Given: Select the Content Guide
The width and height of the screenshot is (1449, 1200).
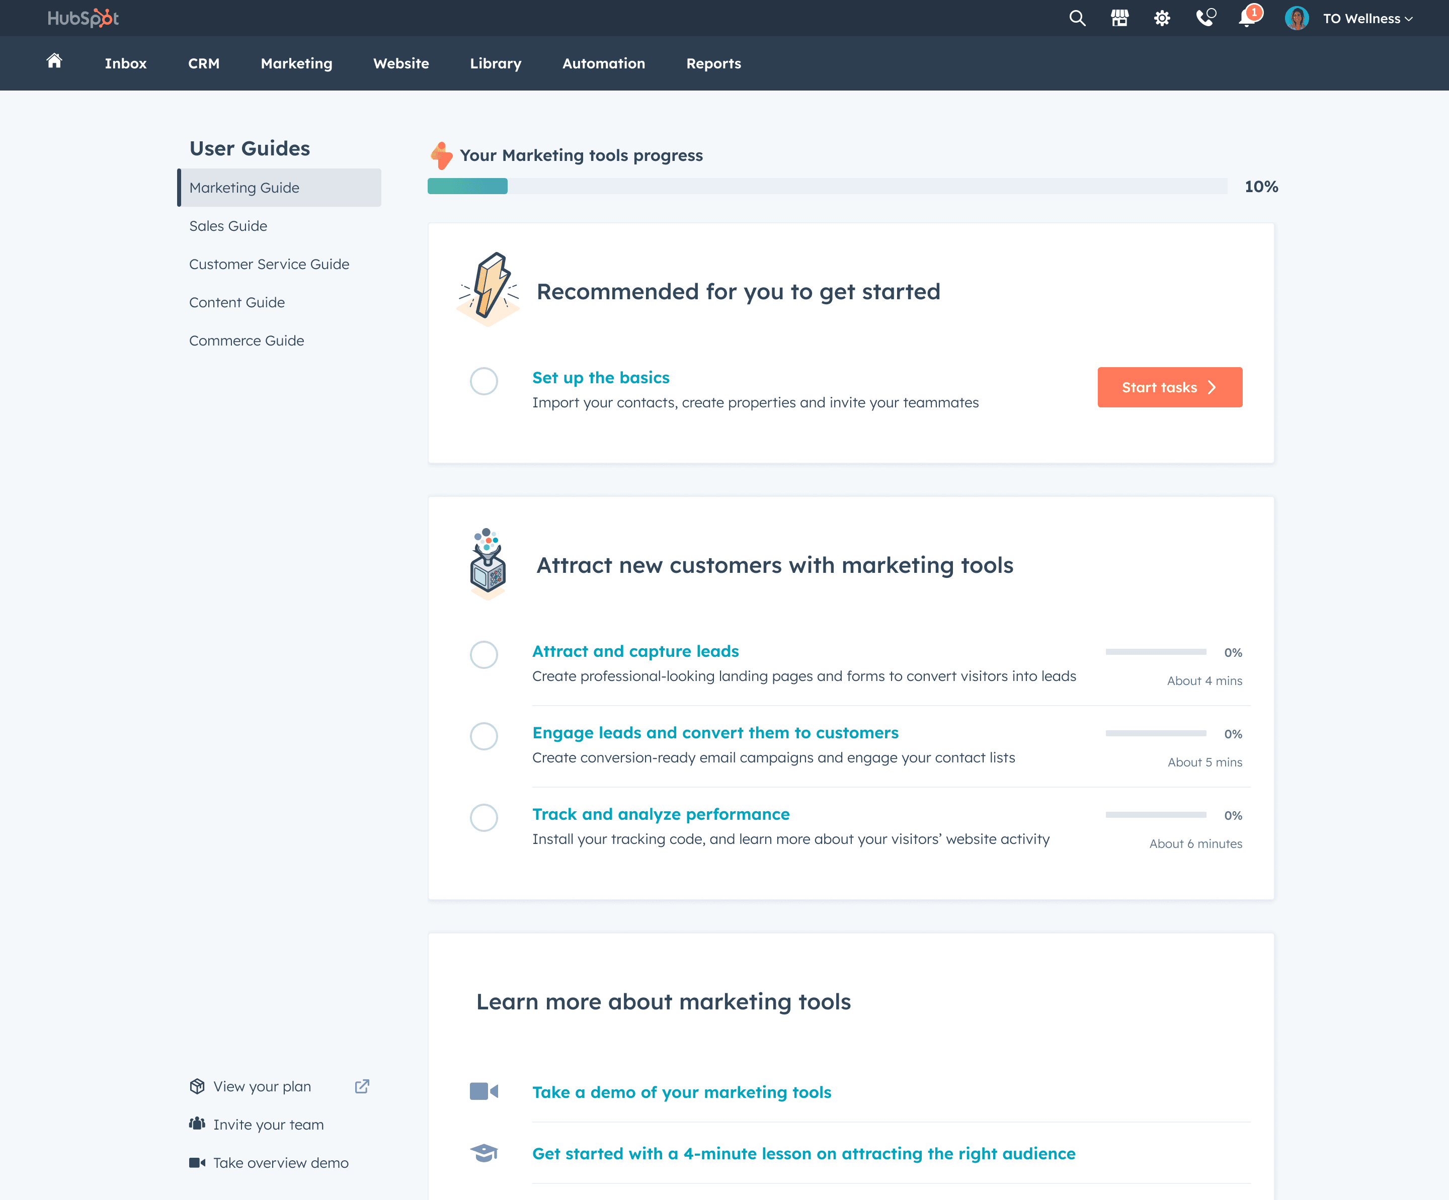Looking at the screenshot, I should click(236, 302).
